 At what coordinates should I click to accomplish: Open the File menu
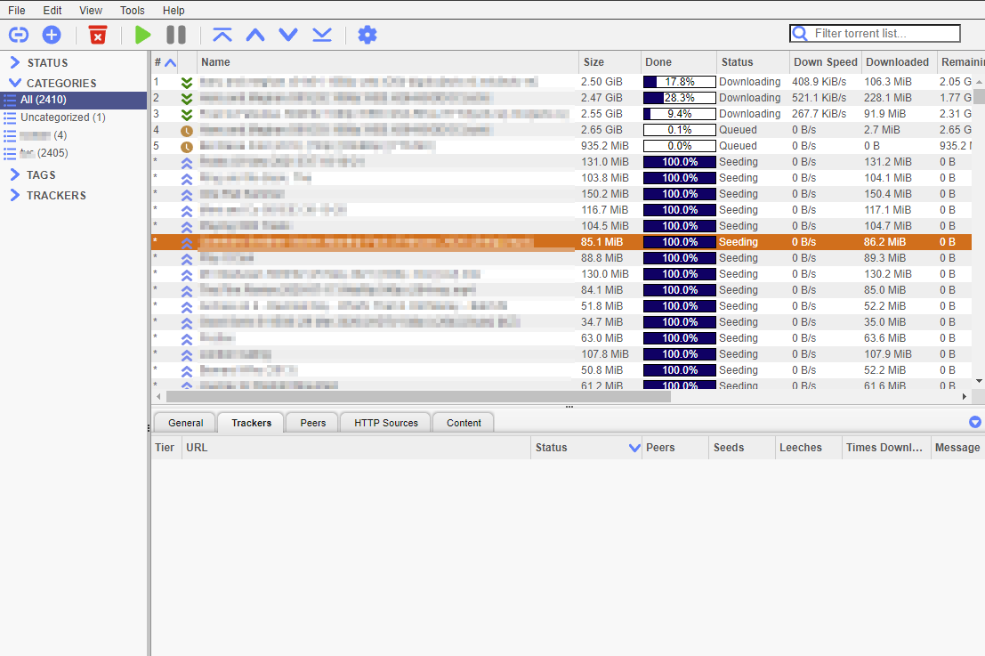tap(16, 11)
